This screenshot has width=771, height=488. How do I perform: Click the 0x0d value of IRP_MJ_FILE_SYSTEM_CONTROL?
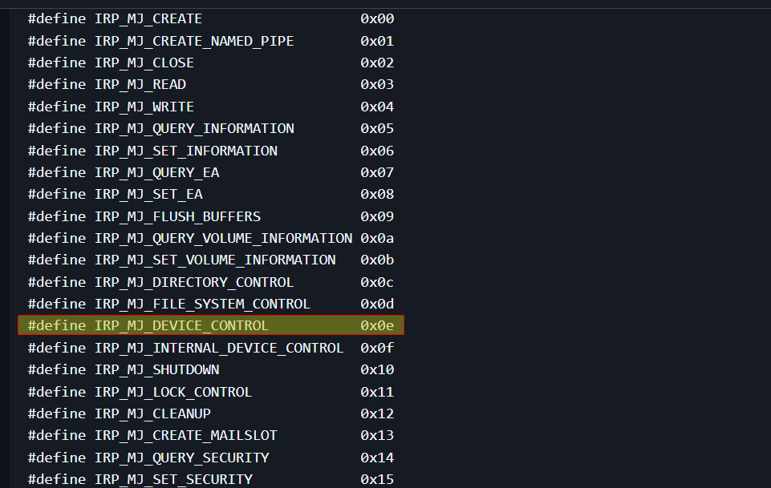pos(376,304)
